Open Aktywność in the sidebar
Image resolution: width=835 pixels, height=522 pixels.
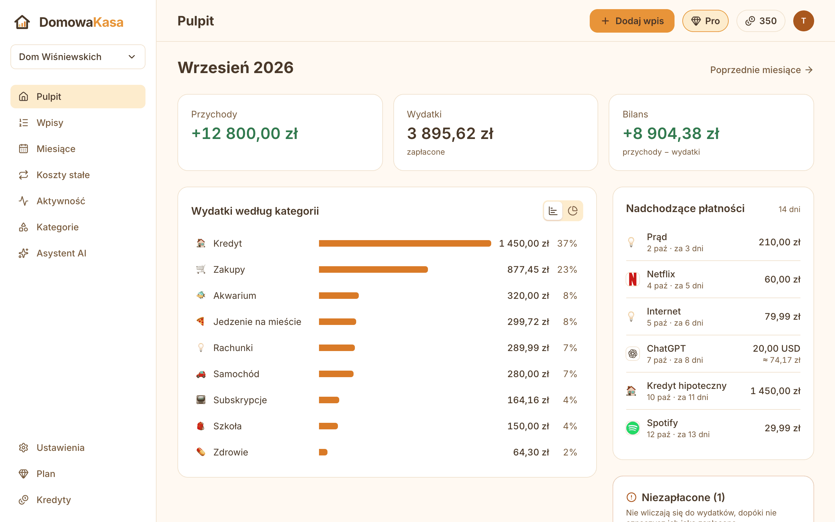78,201
